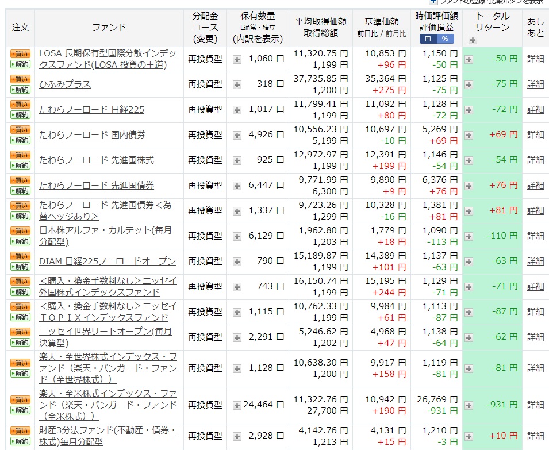Click 解約 button for DIAM 日経225ノーロードオープン
This screenshot has height=450, width=549.
[x=20, y=267]
